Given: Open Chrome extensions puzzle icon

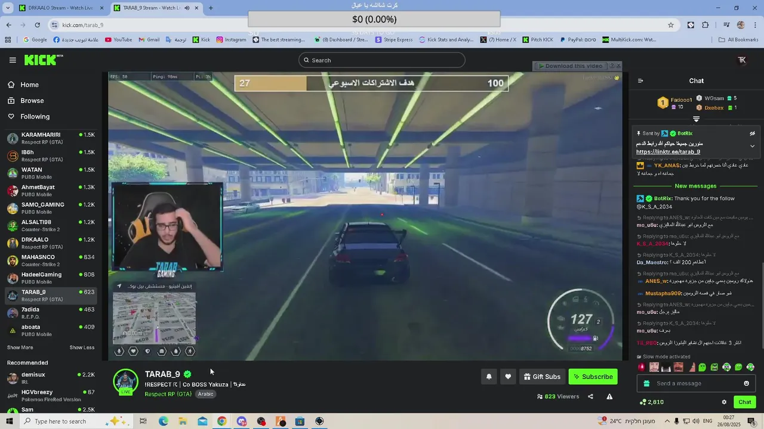Looking at the screenshot, I should pyautogui.click(x=706, y=25).
